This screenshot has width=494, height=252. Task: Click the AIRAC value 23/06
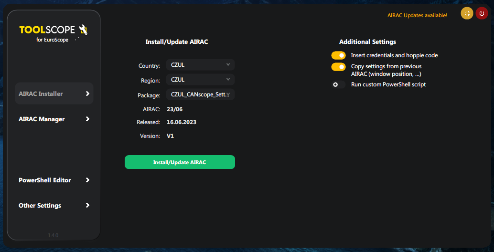174,109
